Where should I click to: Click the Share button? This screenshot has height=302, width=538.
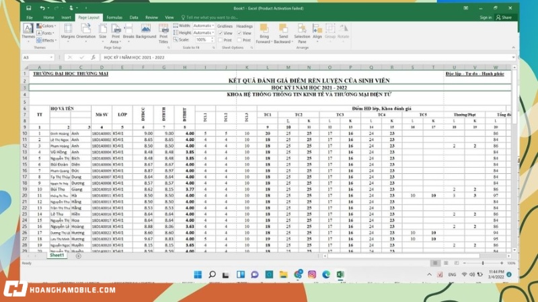click(x=504, y=17)
